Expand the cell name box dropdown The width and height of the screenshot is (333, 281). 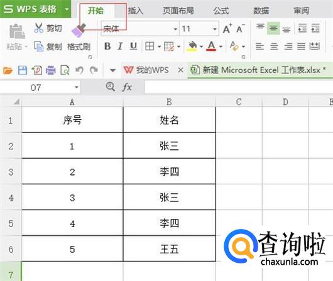[x=77, y=87]
